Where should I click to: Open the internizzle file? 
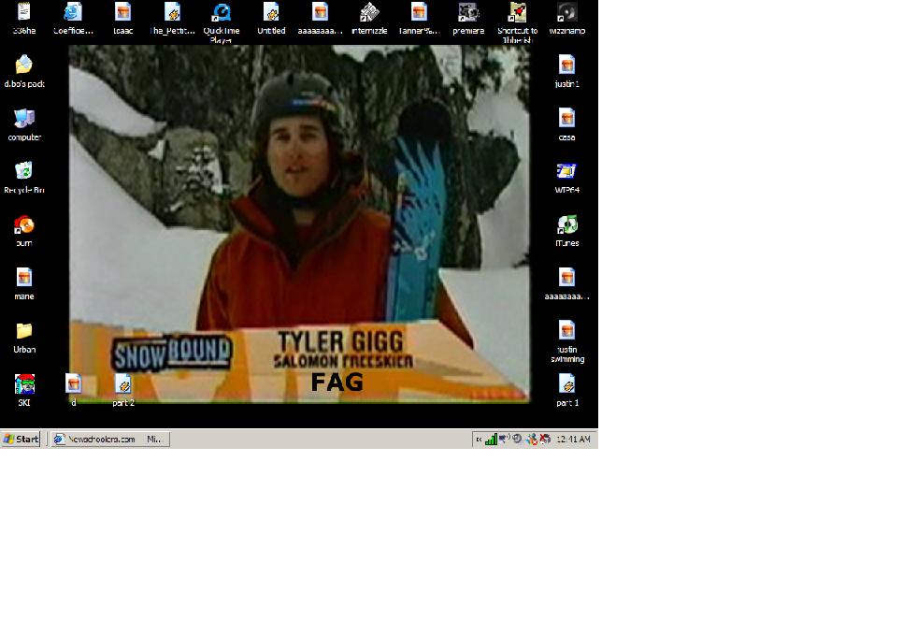pyautogui.click(x=368, y=14)
